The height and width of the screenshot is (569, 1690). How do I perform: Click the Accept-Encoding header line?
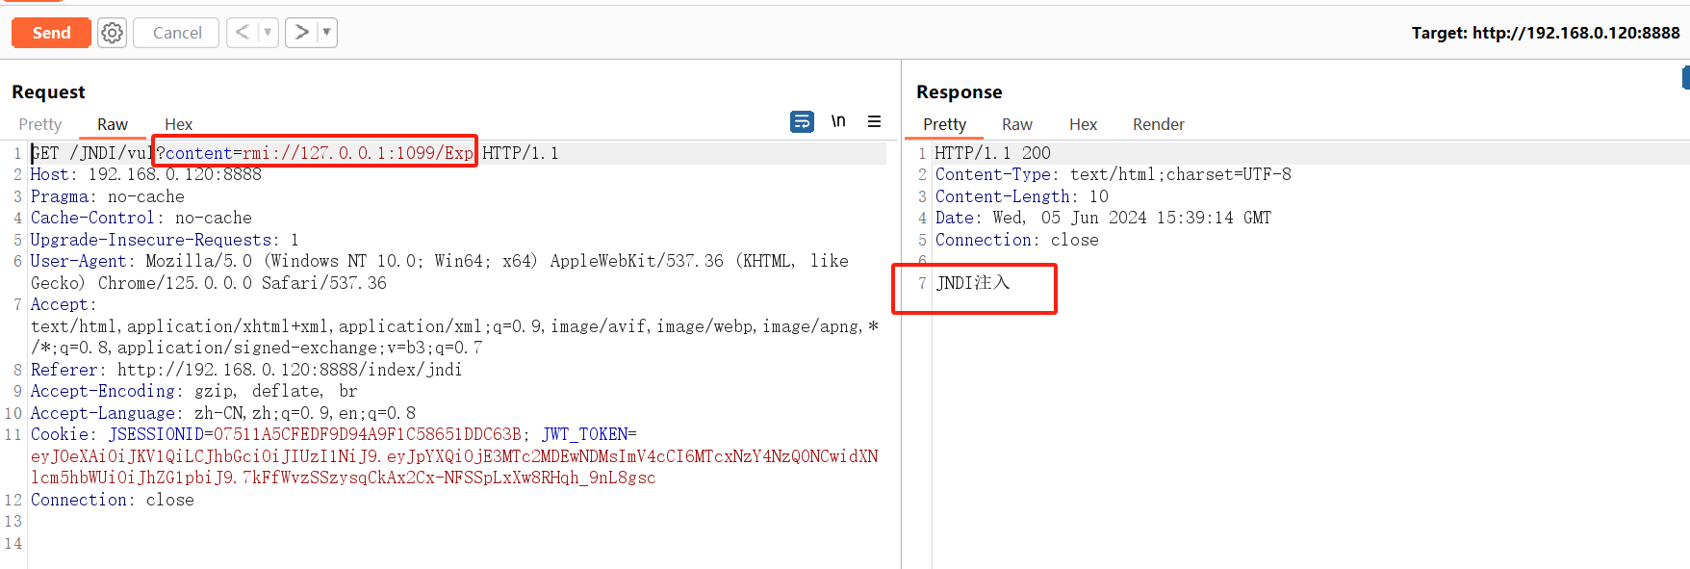click(194, 391)
